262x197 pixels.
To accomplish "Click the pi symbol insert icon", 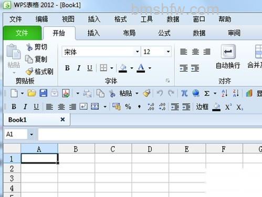I will [x=184, y=93].
